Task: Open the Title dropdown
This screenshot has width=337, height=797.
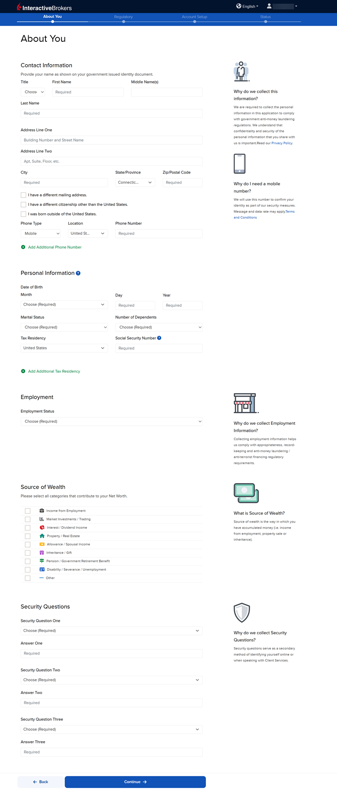Action: (33, 92)
